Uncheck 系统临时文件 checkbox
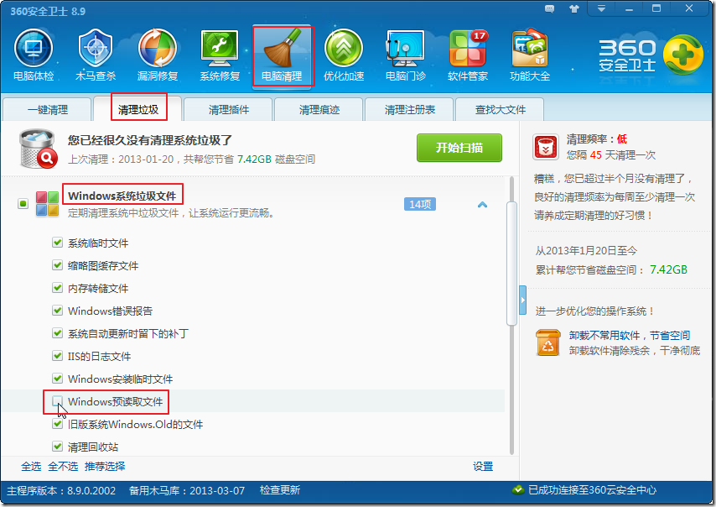This screenshot has height=507, width=716. pos(57,243)
